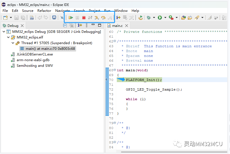Click Collapse All in Debug view
The width and height of the screenshot is (230, 154).
pyautogui.click(x=65, y=25)
